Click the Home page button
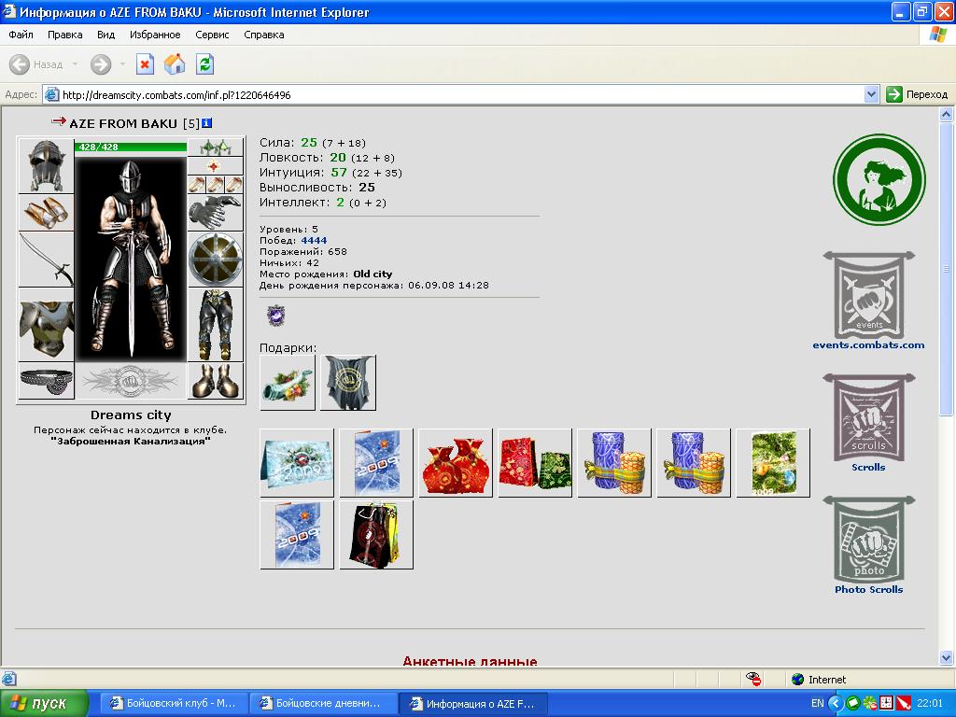Screen dimensions: 956x717 pyautogui.click(x=175, y=64)
